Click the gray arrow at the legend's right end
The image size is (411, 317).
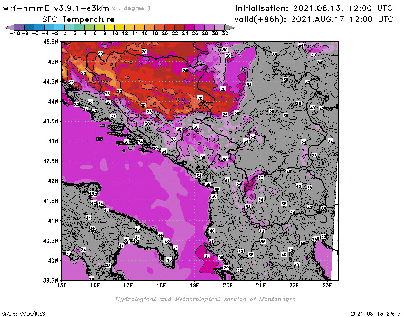[230, 27]
